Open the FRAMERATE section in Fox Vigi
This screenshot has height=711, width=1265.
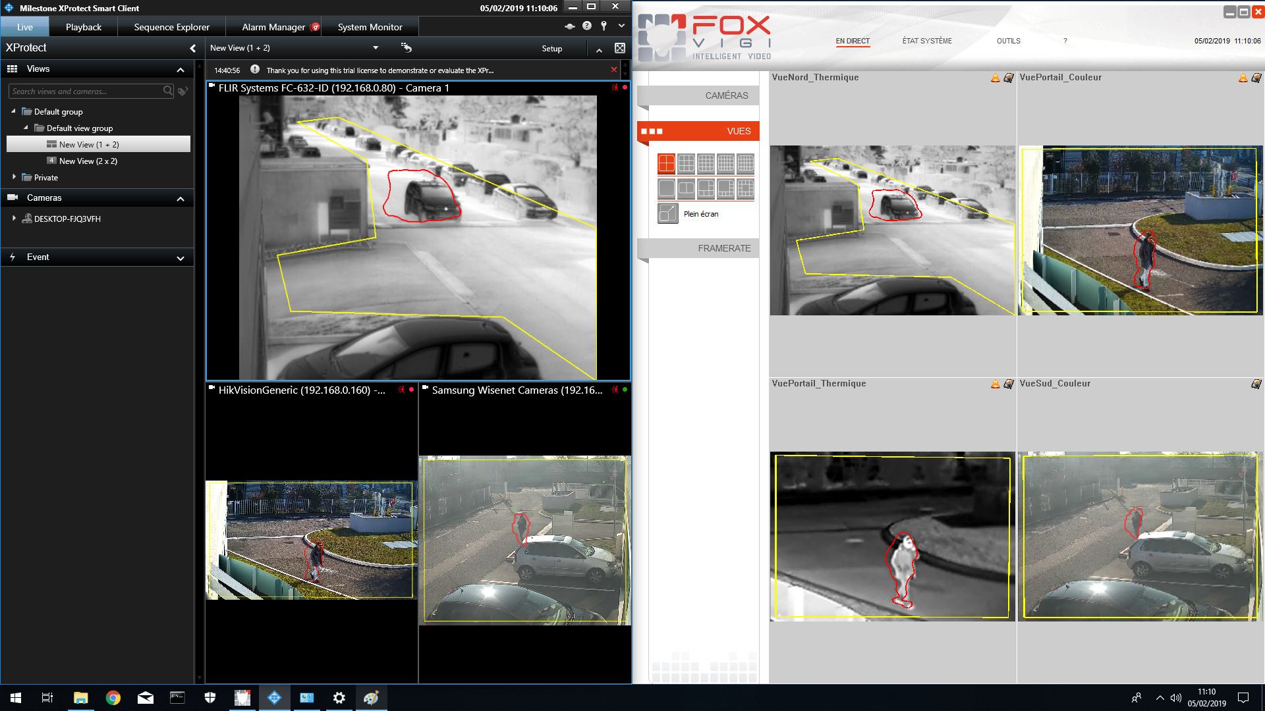coord(698,248)
